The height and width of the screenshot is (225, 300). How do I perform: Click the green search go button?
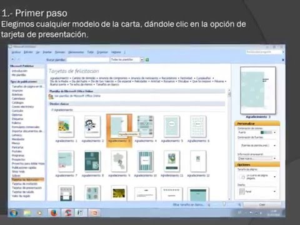[147, 60]
